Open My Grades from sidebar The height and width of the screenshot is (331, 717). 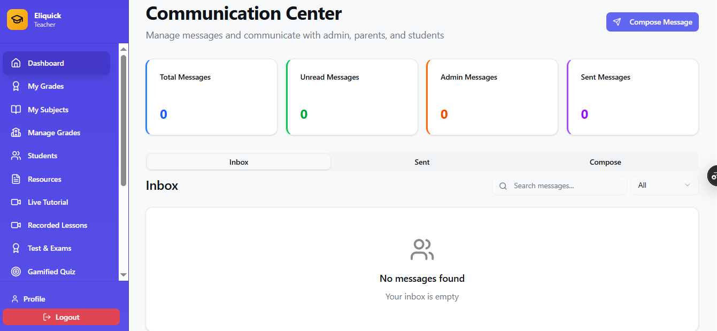click(56, 86)
